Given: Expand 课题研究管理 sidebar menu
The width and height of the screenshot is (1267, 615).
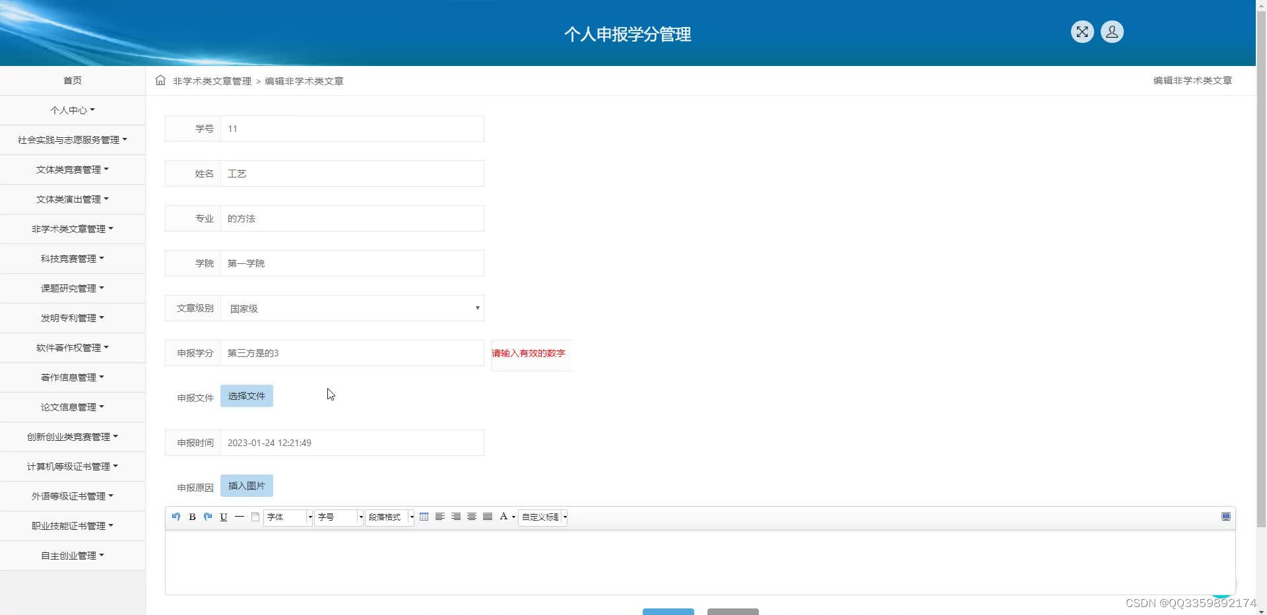Looking at the screenshot, I should (x=73, y=288).
